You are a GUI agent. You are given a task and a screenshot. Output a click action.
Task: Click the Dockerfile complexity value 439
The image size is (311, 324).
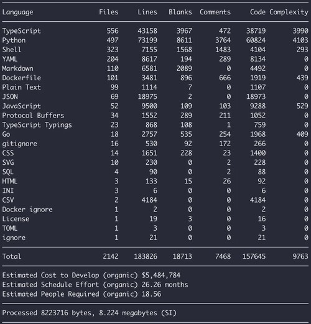pyautogui.click(x=302, y=78)
